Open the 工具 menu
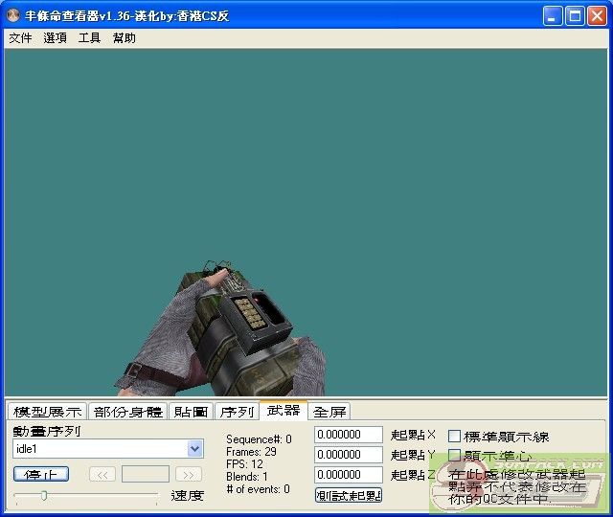The image size is (613, 517). click(x=89, y=38)
